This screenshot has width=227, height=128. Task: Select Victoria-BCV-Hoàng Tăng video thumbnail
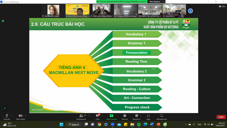point(78,11)
